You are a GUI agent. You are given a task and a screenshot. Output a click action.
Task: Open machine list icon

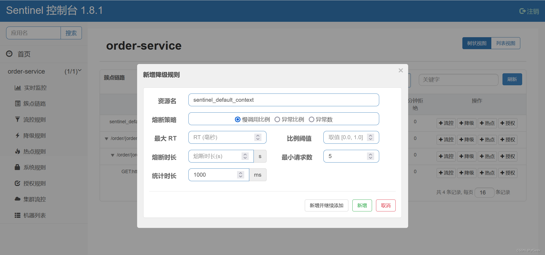(18, 215)
